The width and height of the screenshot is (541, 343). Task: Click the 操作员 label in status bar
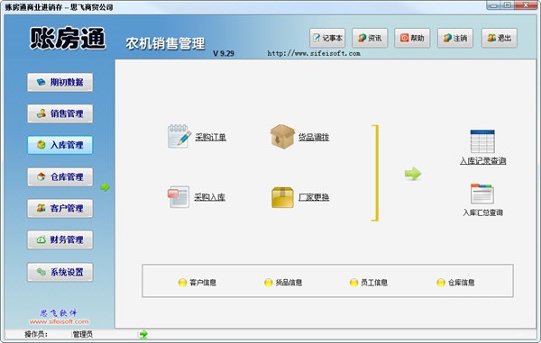[x=36, y=334]
